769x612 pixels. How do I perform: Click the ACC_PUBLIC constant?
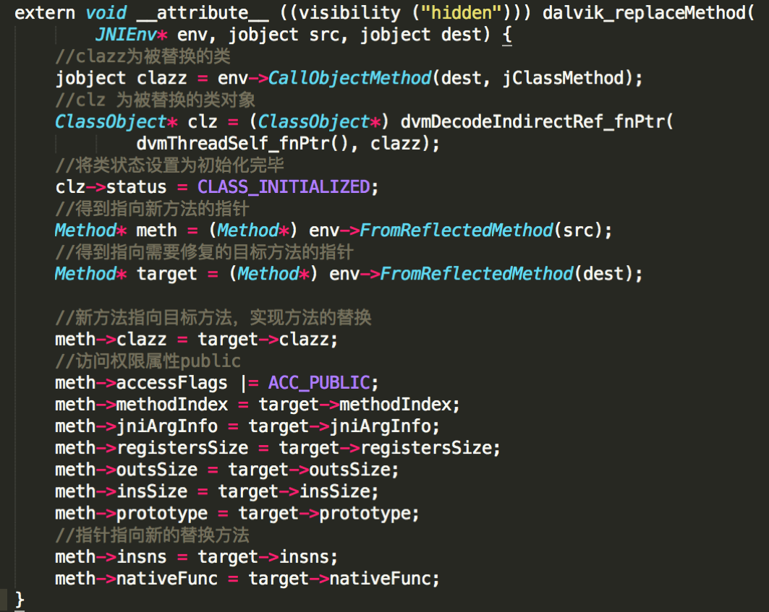319,382
